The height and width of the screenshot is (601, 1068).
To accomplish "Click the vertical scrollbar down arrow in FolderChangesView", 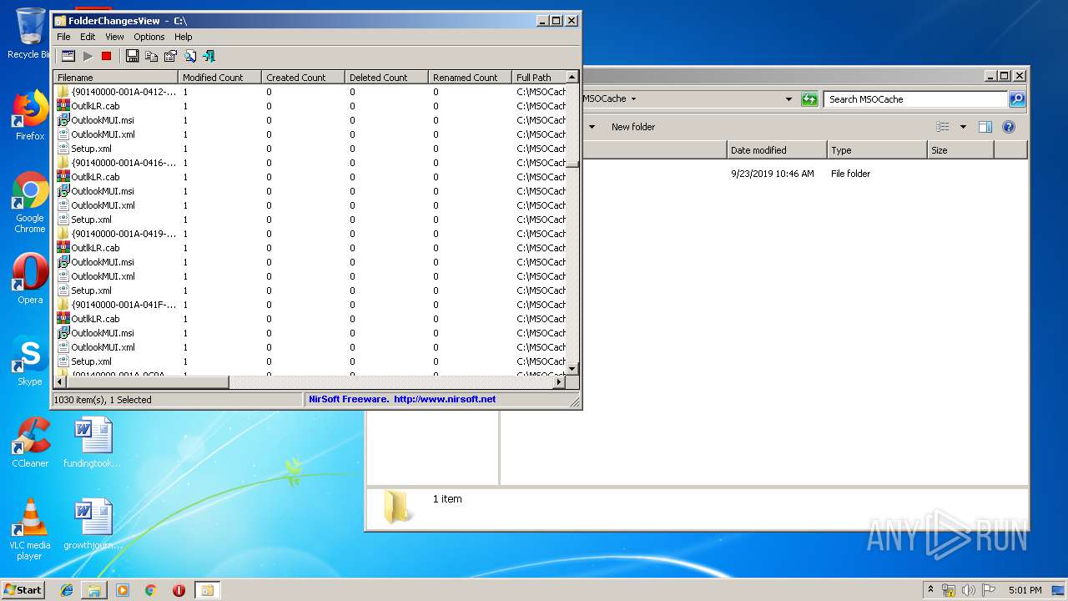I will tap(572, 368).
